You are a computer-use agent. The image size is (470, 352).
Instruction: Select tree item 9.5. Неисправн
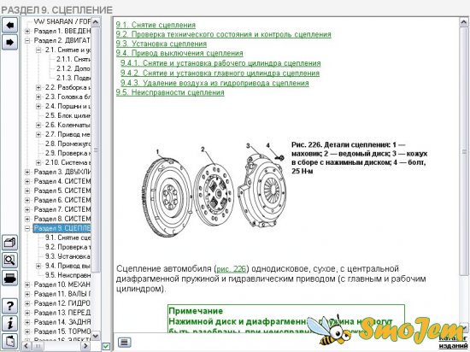click(68, 275)
